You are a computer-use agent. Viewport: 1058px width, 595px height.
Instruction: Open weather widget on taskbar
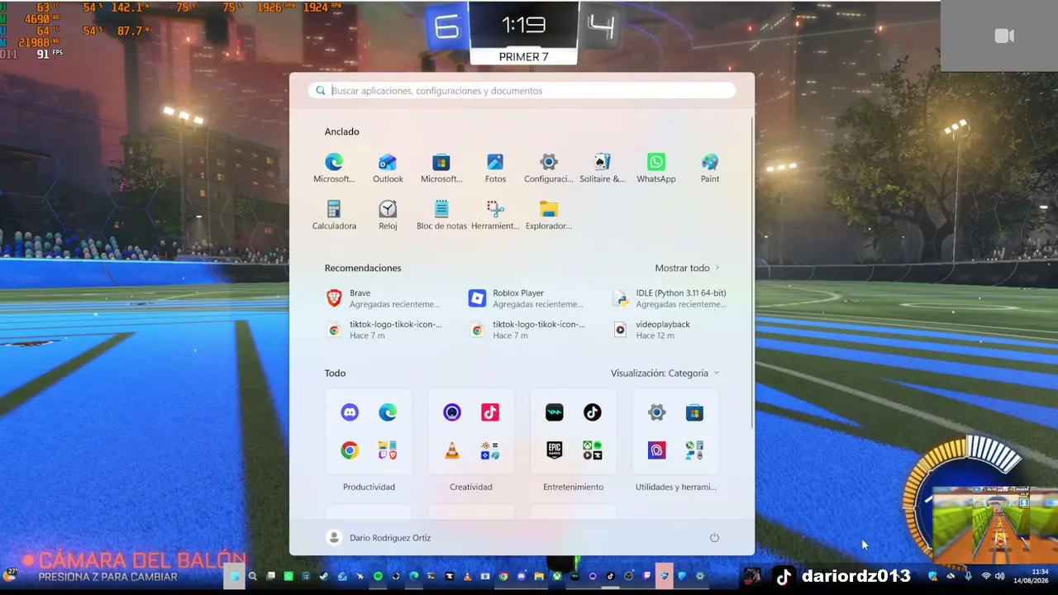12,574
